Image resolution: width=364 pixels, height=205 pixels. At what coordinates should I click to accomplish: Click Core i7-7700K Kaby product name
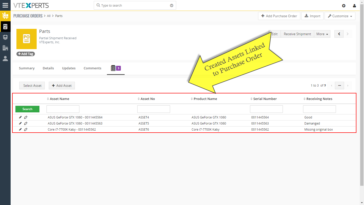[x=206, y=129]
